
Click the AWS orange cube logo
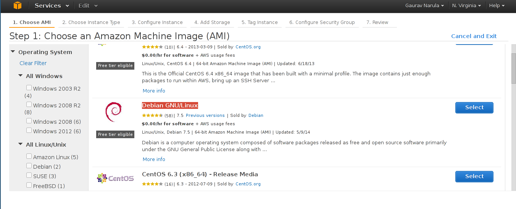[17, 5]
